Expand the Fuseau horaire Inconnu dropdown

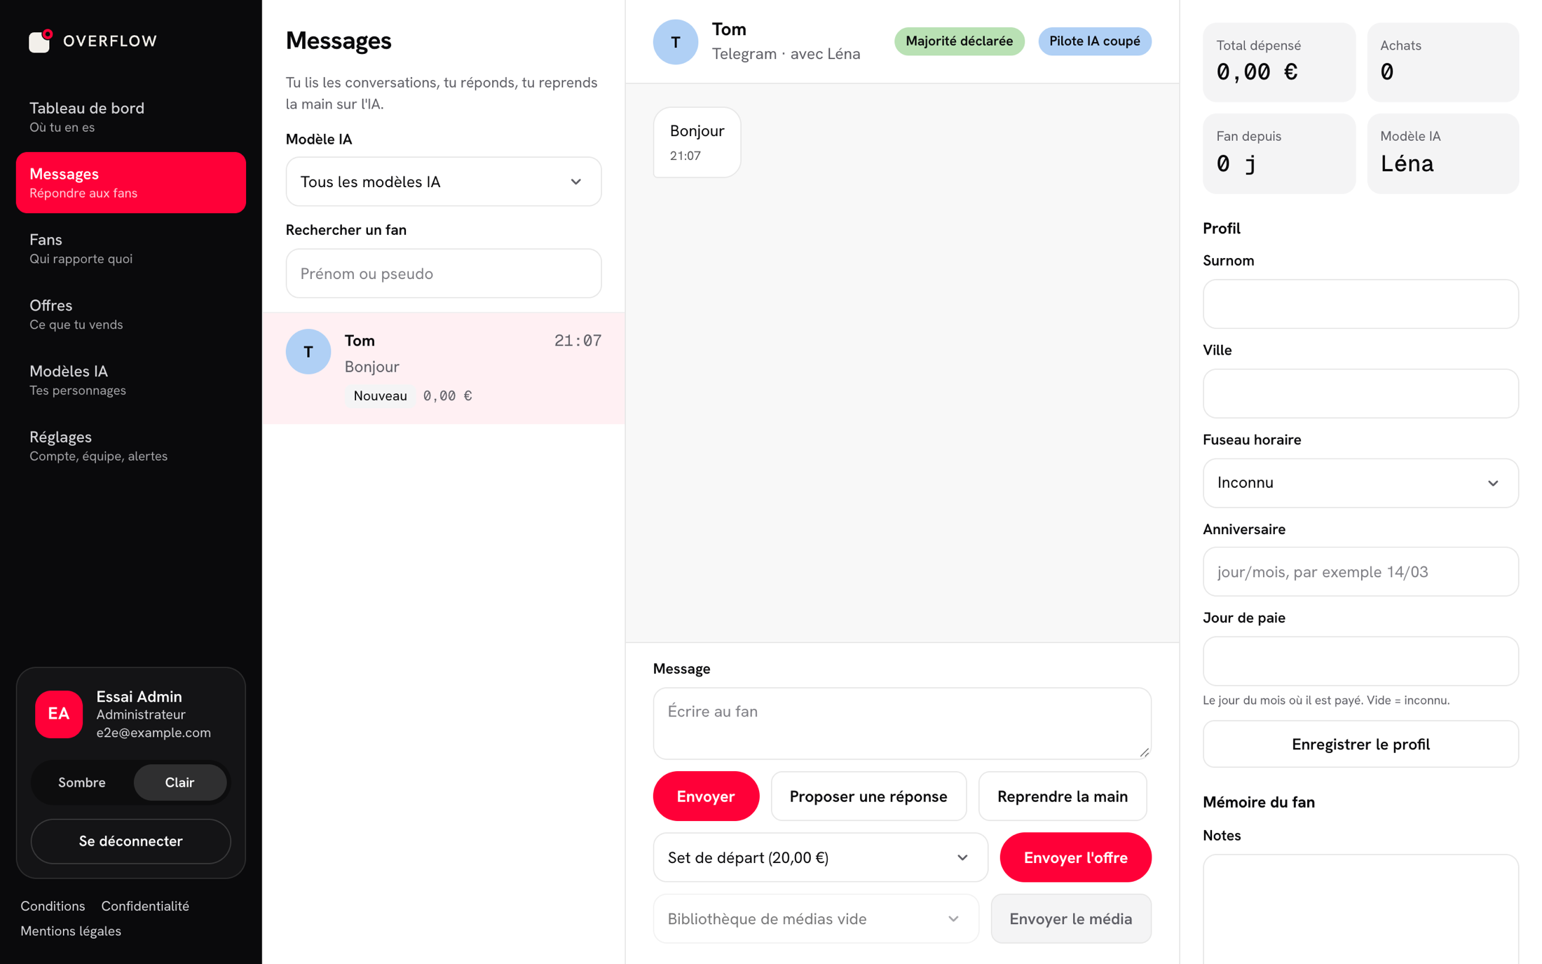[x=1360, y=482]
